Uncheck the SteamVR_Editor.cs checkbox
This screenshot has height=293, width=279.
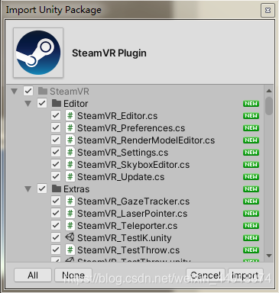(x=56, y=115)
